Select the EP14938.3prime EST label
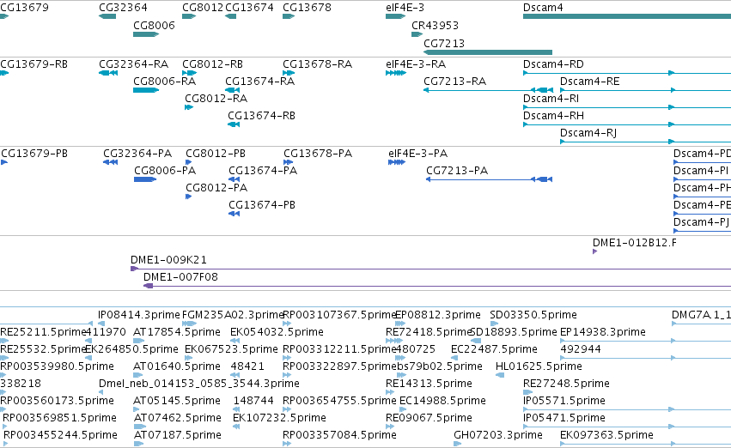Screen dimensions: 731x448 point(603,332)
